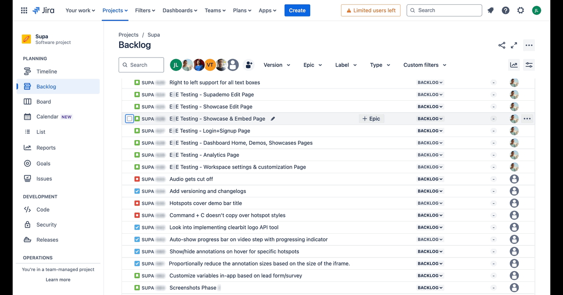The height and width of the screenshot is (295, 563).
Task: Filter by VT orange avatar
Action: (210, 65)
